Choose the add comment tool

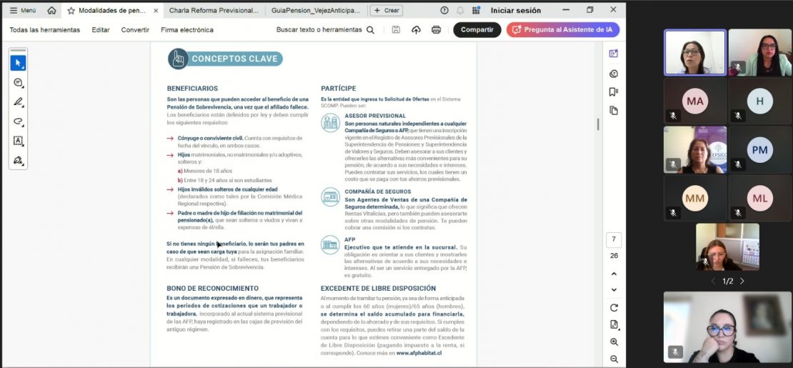pos(18,83)
